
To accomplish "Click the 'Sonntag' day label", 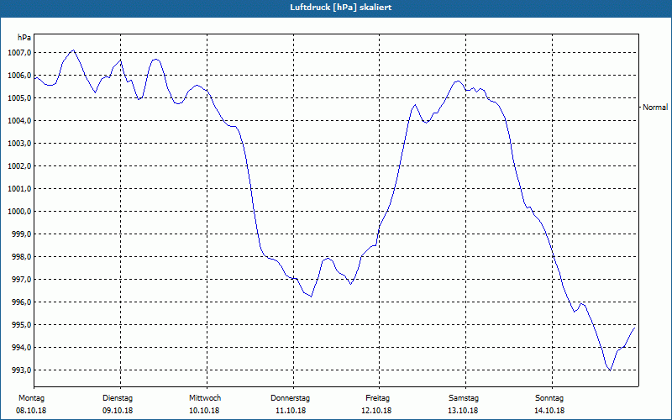I will [x=549, y=398].
